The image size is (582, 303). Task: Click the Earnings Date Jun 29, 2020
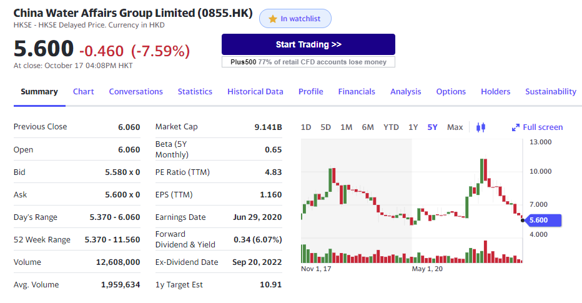pyautogui.click(x=257, y=217)
